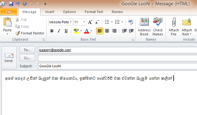Toggle Bold formatting

click(52, 31)
